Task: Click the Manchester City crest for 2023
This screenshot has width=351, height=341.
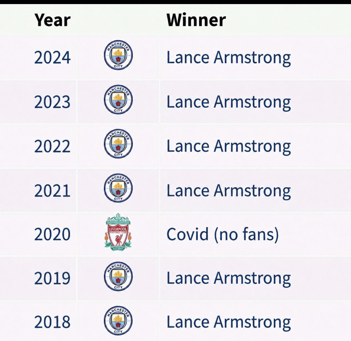Action: click(x=118, y=99)
